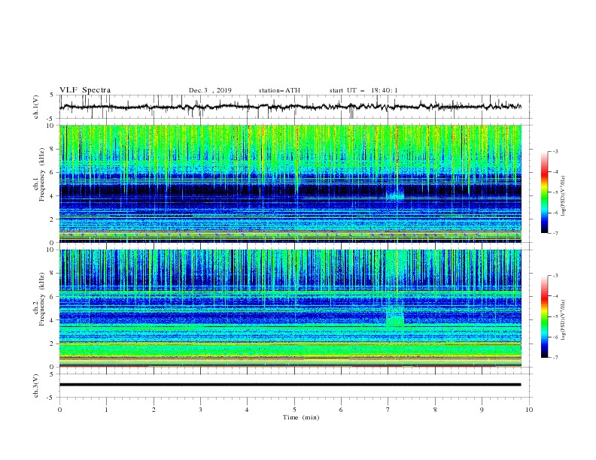596x460 pixels.
Task: Click the thick black ch.3 waveform line
Action: click(x=290, y=385)
